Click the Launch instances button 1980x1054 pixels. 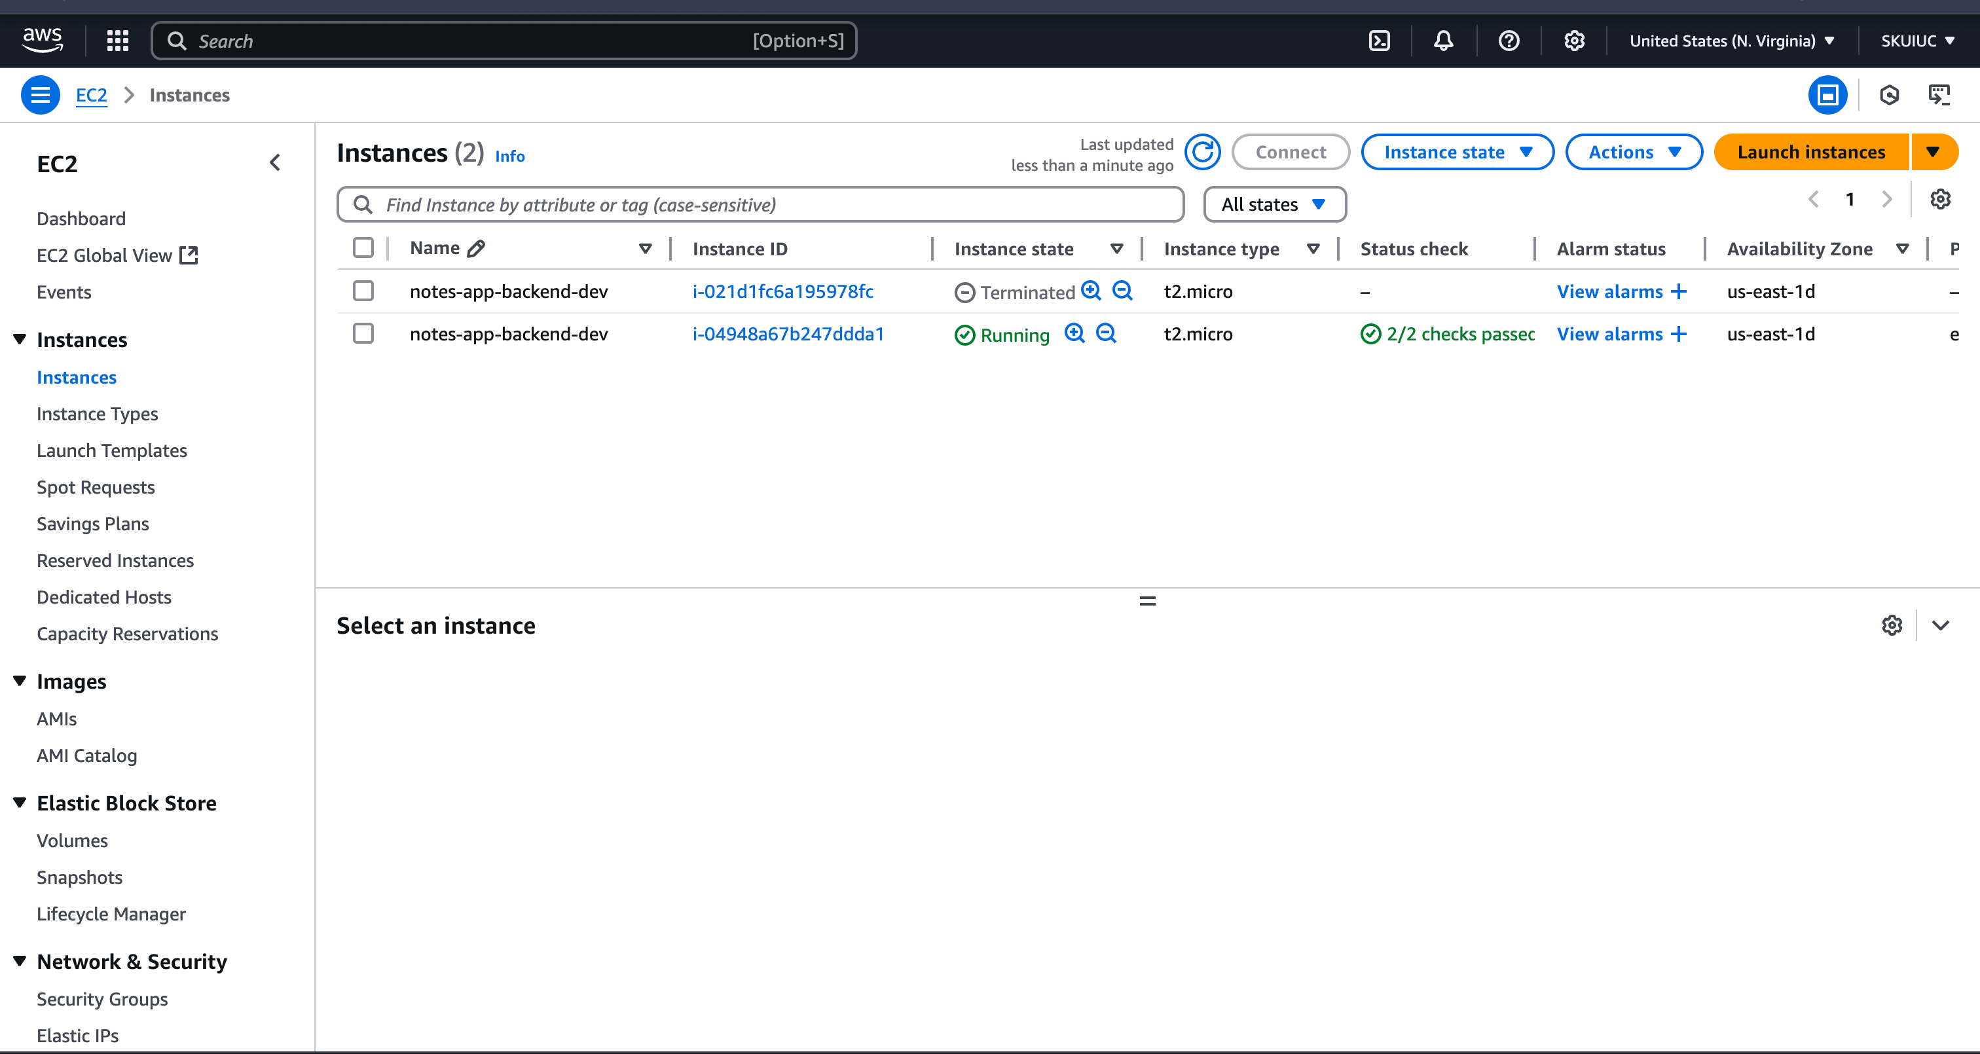coord(1810,153)
